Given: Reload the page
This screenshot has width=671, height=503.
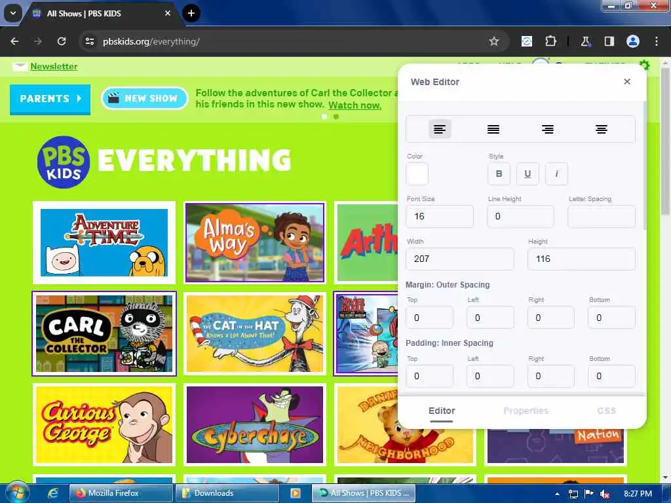Looking at the screenshot, I should point(62,41).
